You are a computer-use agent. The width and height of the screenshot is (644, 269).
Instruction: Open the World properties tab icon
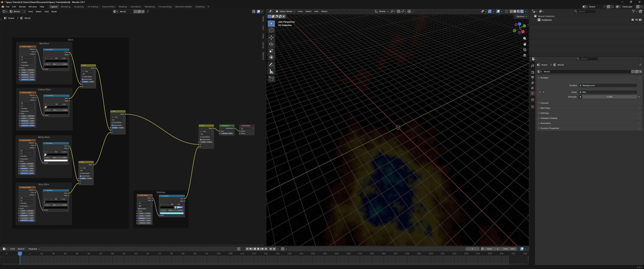pyautogui.click(x=533, y=94)
